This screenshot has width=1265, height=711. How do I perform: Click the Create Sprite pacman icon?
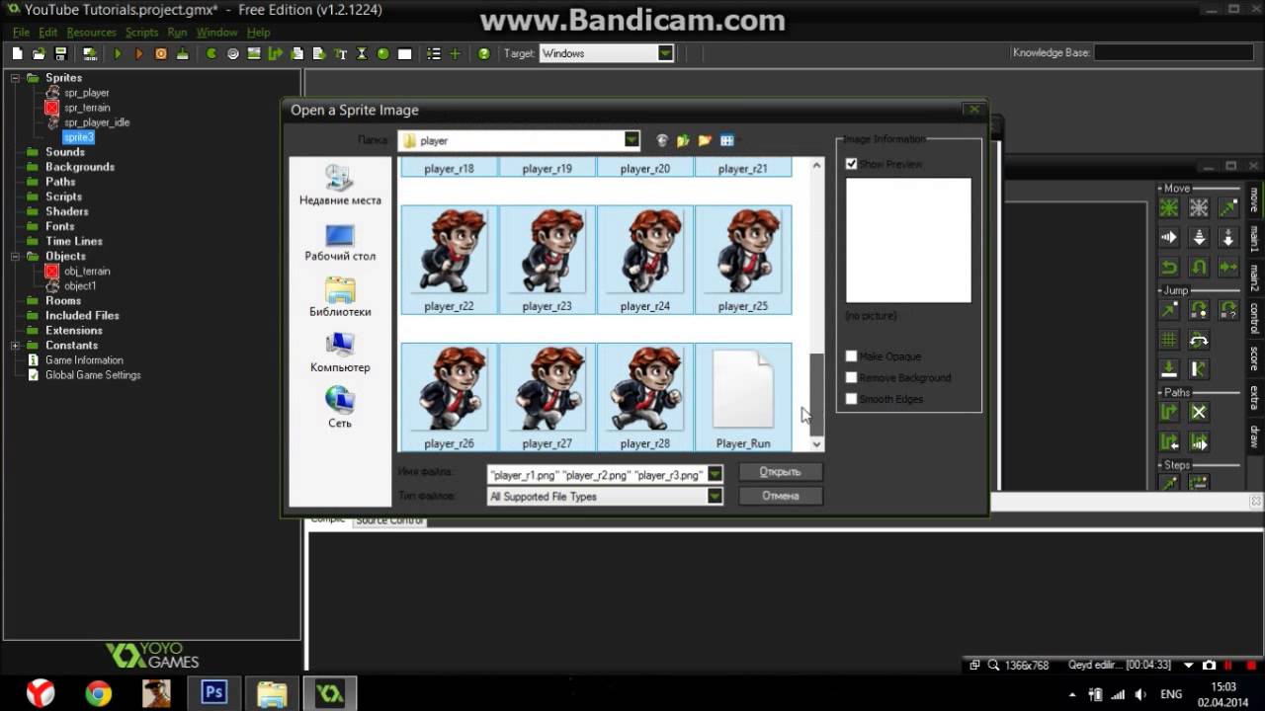click(211, 54)
